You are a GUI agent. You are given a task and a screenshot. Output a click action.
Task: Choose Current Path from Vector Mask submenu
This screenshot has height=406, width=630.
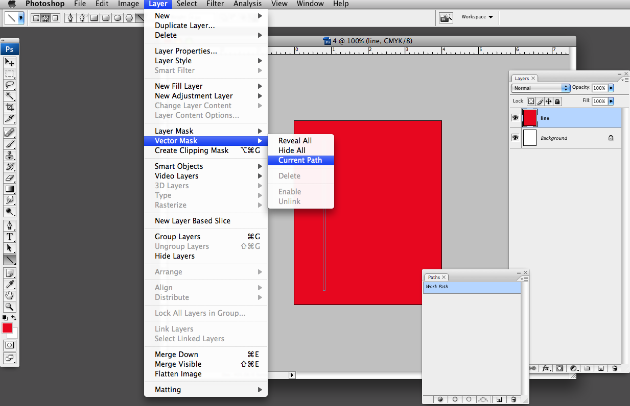click(300, 160)
